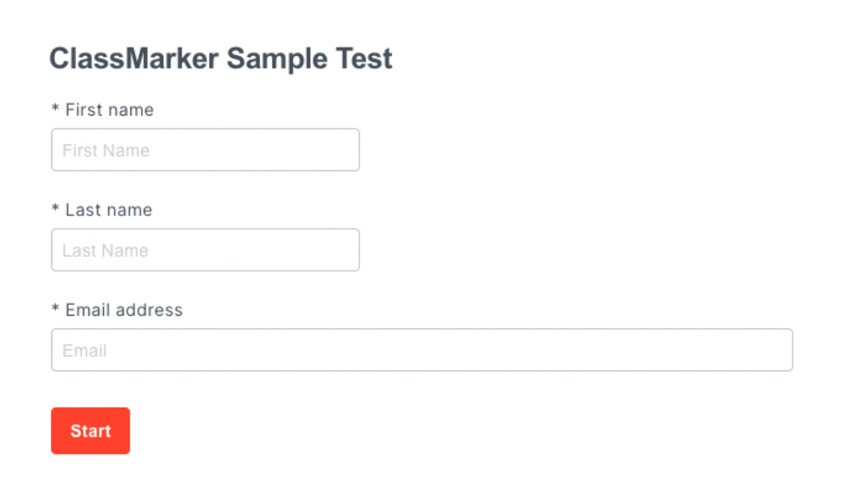
Task: Click the asterisk before Email address
Action: click(56, 310)
